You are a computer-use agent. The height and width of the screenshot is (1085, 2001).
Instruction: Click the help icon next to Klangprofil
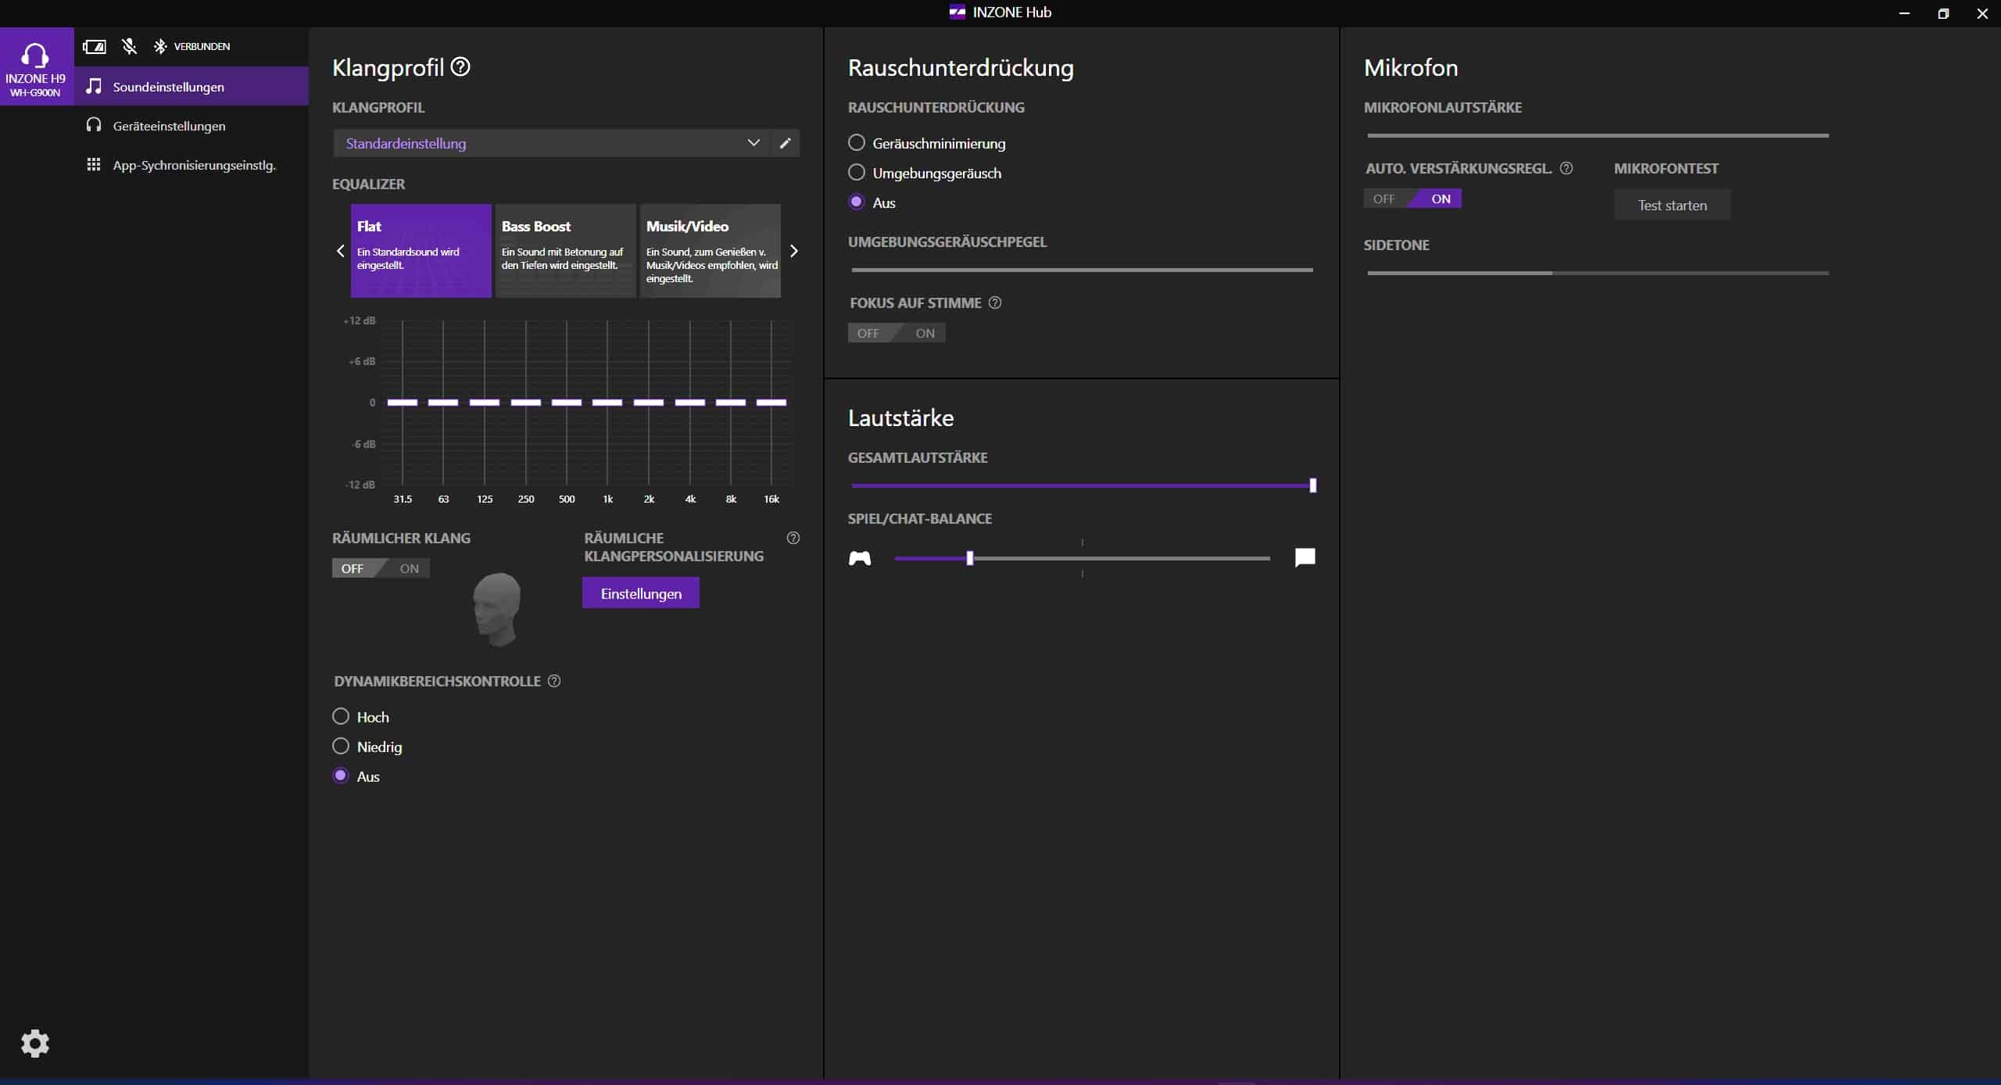(460, 67)
